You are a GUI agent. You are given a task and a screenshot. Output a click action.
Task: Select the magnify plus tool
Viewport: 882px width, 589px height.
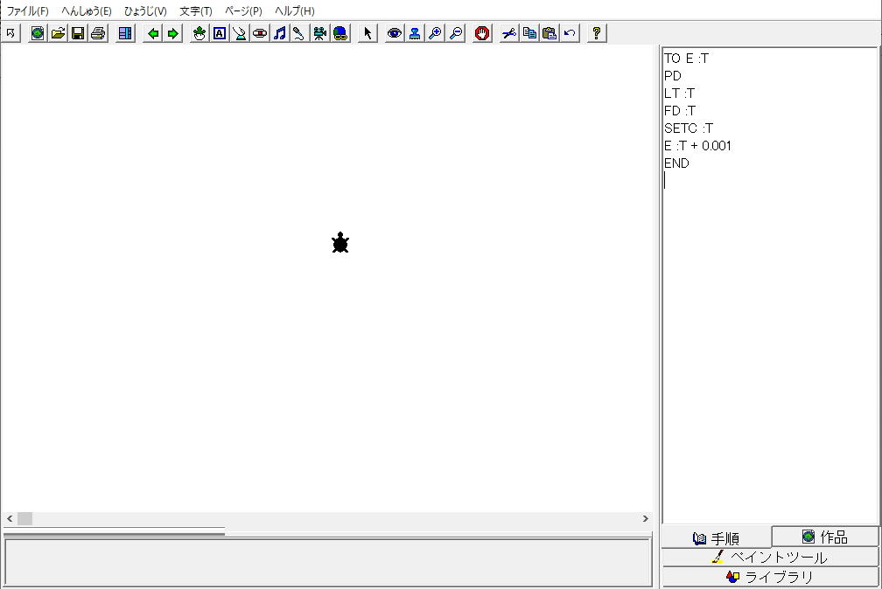coord(435,33)
